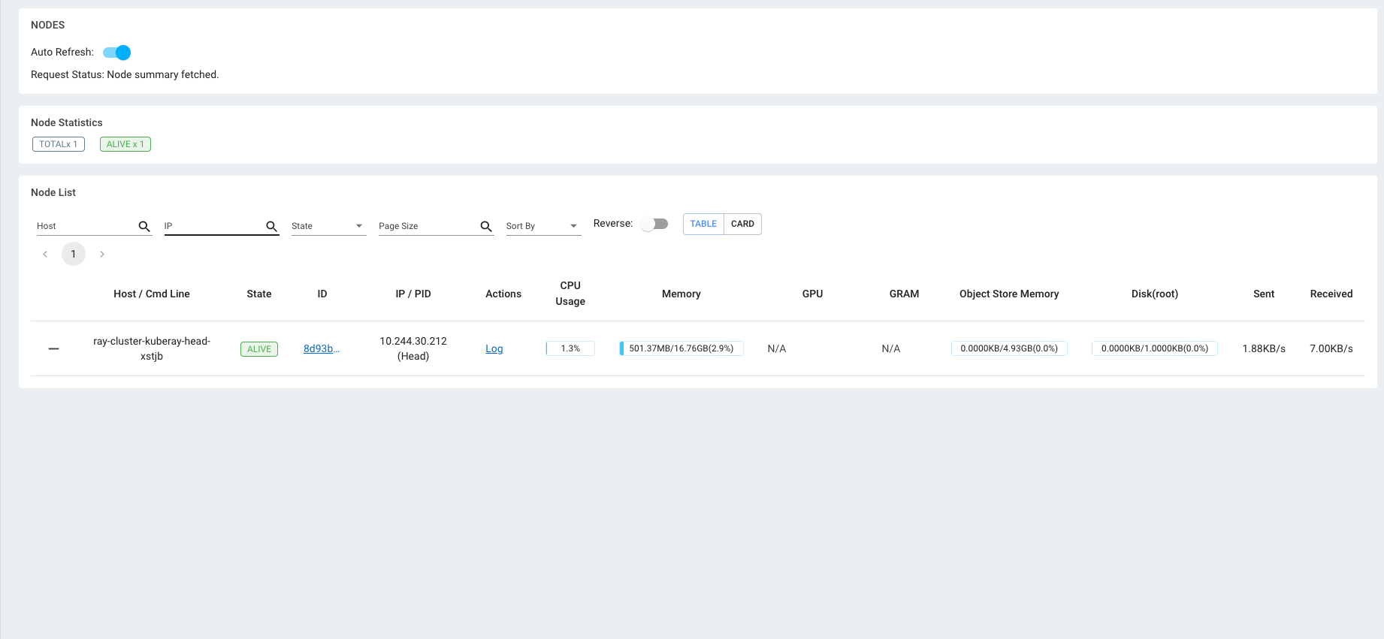Viewport: 1384px width, 639px height.
Task: Click IP address 10.244.30.212
Action: [x=413, y=341]
